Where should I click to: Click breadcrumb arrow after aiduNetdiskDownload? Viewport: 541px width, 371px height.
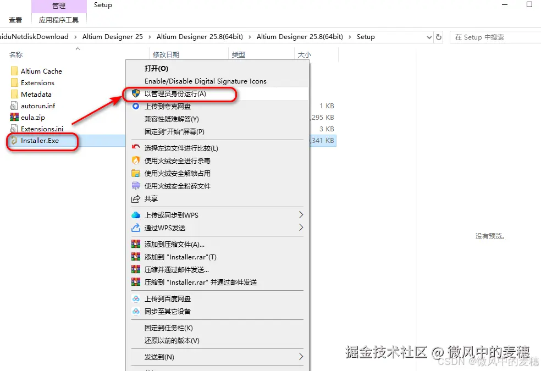tap(75, 37)
